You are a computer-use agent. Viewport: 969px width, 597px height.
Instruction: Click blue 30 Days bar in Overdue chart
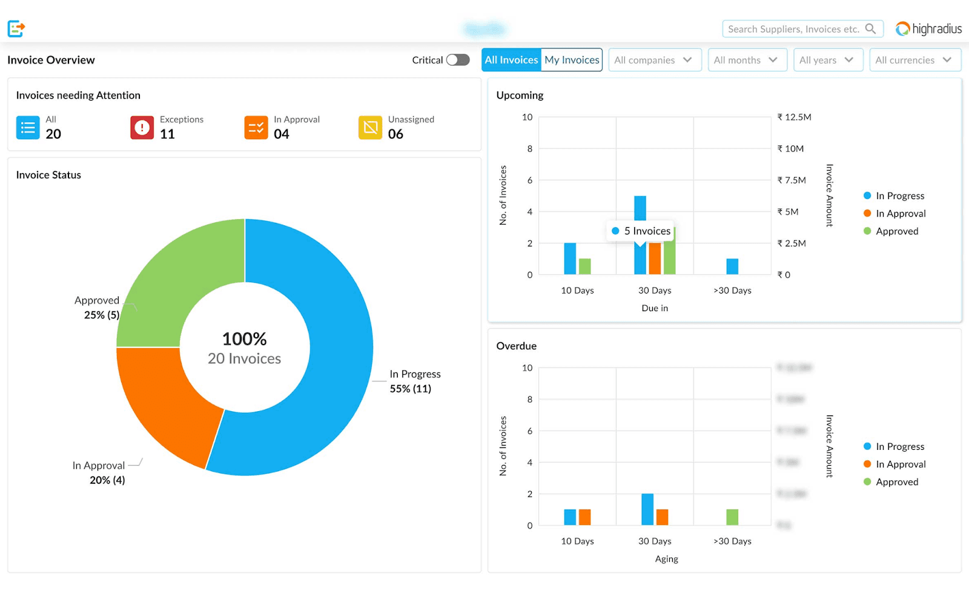647,509
